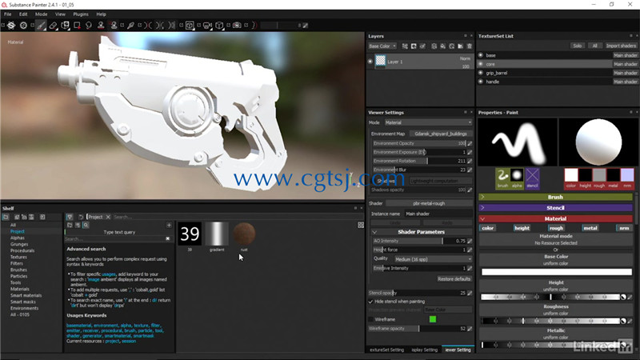
Task: Toggle the color material channel
Action: (488, 228)
